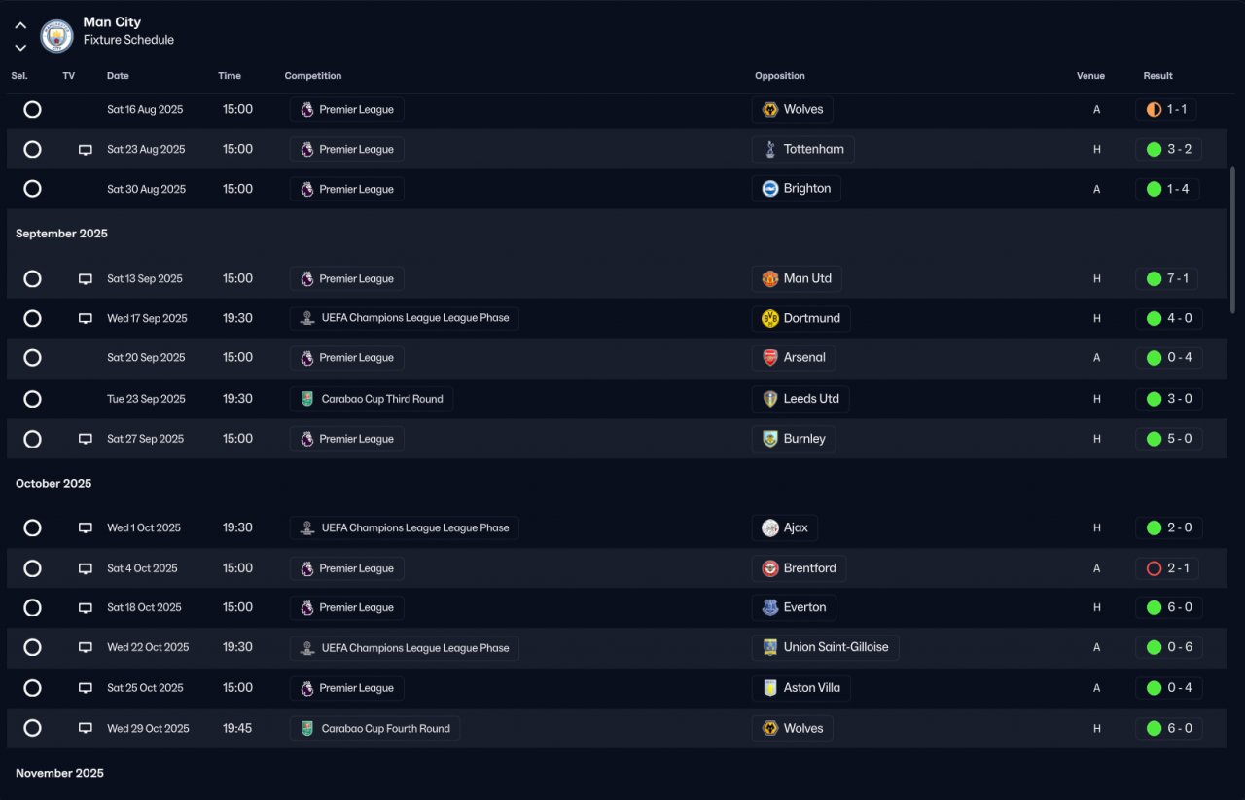Click the Arsenal club crest

pos(770,358)
